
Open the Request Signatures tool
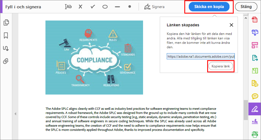[x=255, y=122]
